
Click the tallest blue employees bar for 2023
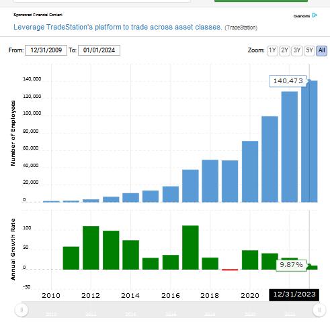pos(309,142)
